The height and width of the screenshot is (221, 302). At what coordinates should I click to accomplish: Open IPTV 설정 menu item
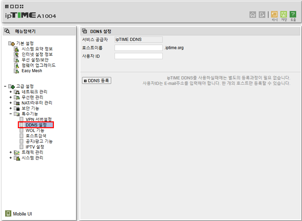[x=35, y=147]
